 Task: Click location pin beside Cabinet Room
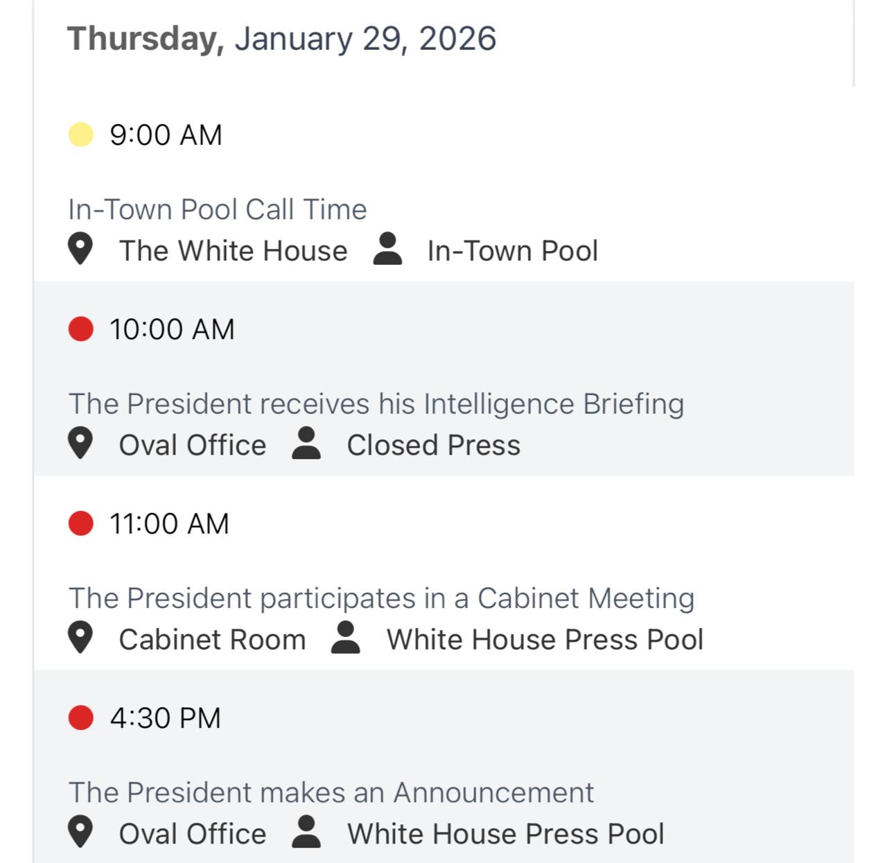pos(80,638)
